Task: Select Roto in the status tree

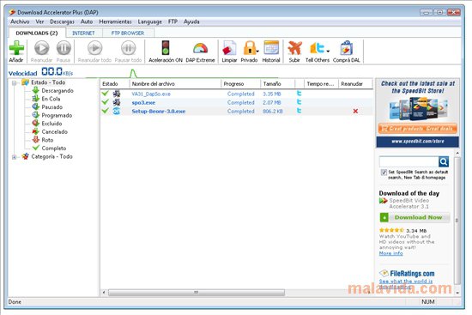Action: (x=47, y=140)
